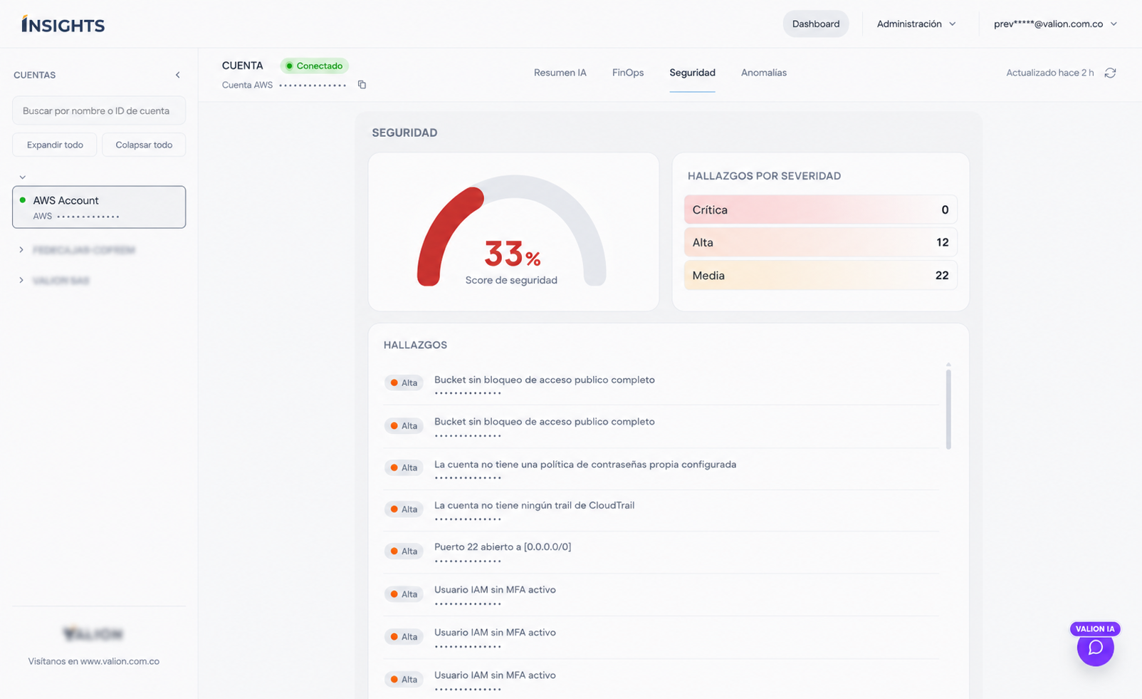Select AWS Account in the accounts list

point(99,207)
